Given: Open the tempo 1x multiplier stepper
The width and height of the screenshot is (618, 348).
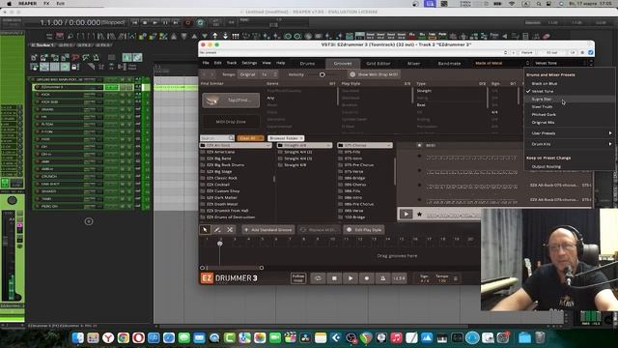Looking at the screenshot, I should pyautogui.click(x=269, y=74).
